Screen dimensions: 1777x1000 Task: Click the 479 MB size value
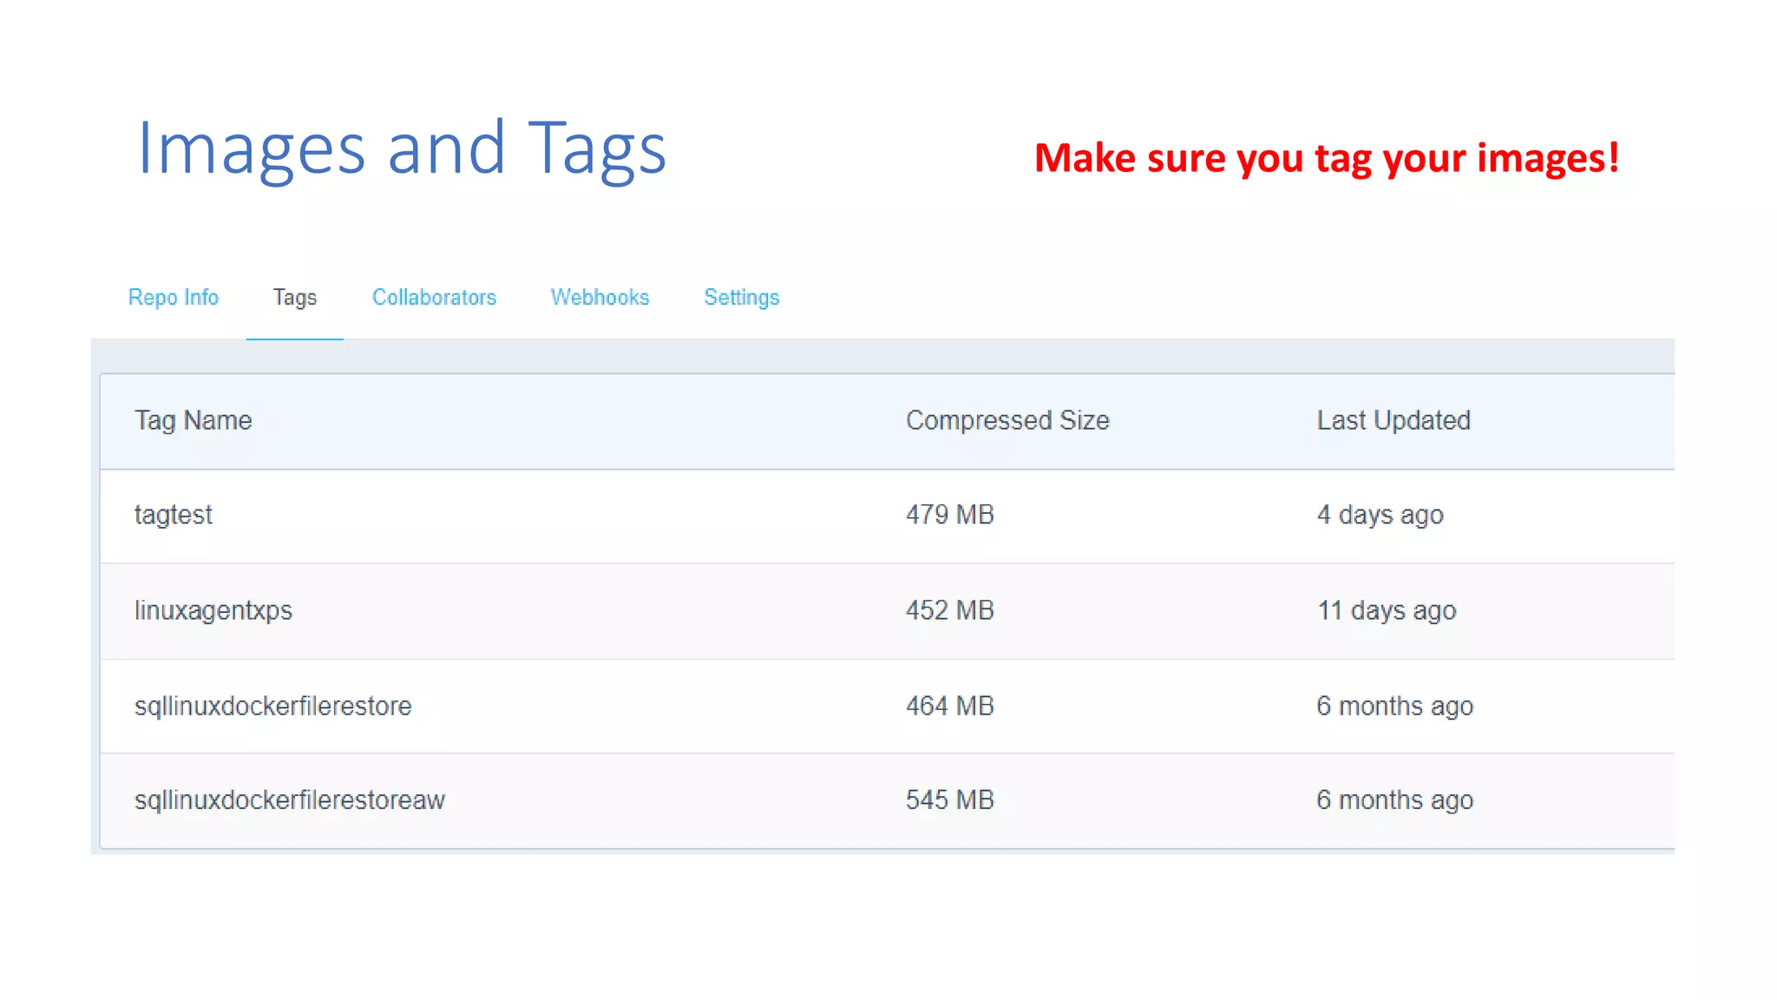click(949, 515)
